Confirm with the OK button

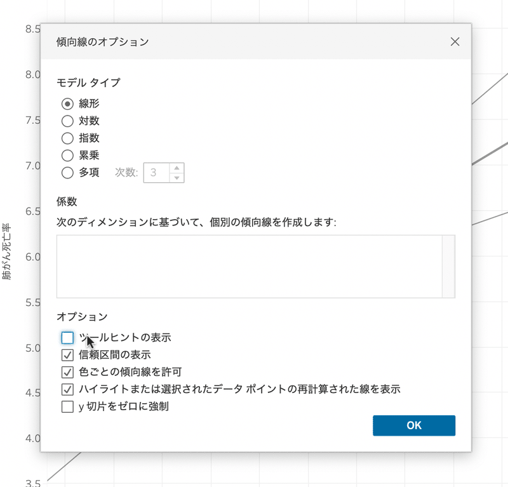point(414,425)
